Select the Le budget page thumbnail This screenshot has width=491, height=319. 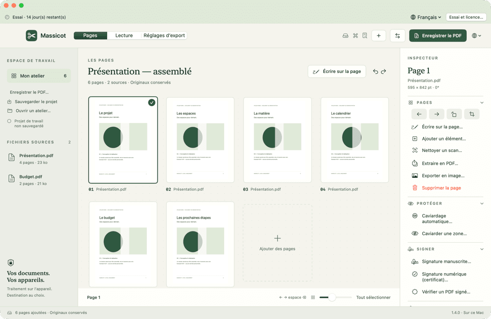click(x=123, y=244)
